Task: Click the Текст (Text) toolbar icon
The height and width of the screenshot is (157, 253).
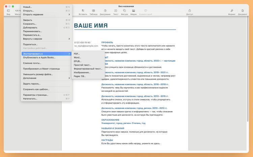Action: point(116,11)
